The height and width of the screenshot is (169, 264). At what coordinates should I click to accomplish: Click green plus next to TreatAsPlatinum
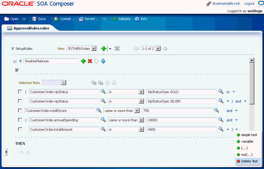83,61
